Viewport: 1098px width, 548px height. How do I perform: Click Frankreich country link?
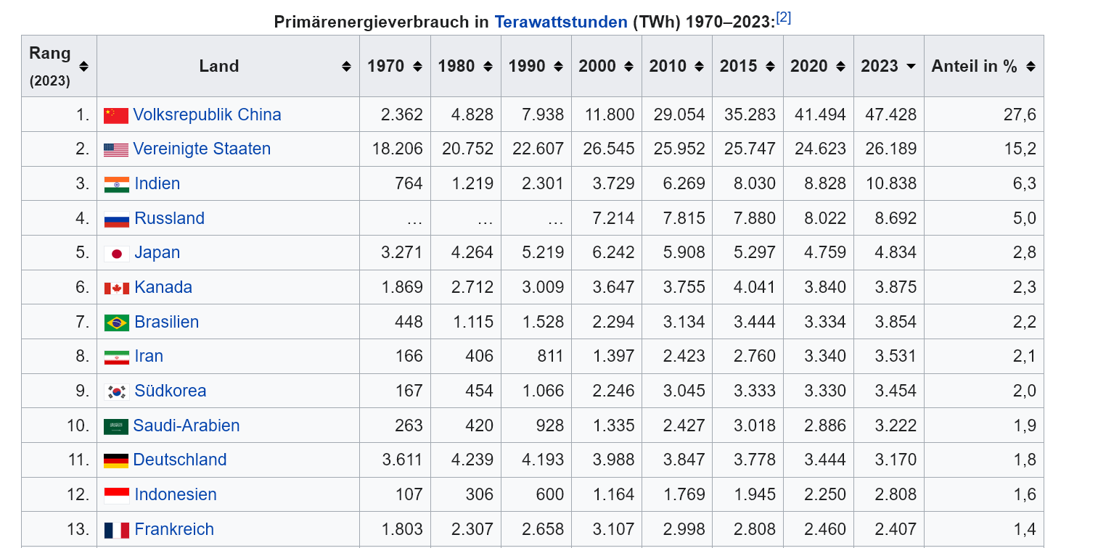click(x=174, y=529)
